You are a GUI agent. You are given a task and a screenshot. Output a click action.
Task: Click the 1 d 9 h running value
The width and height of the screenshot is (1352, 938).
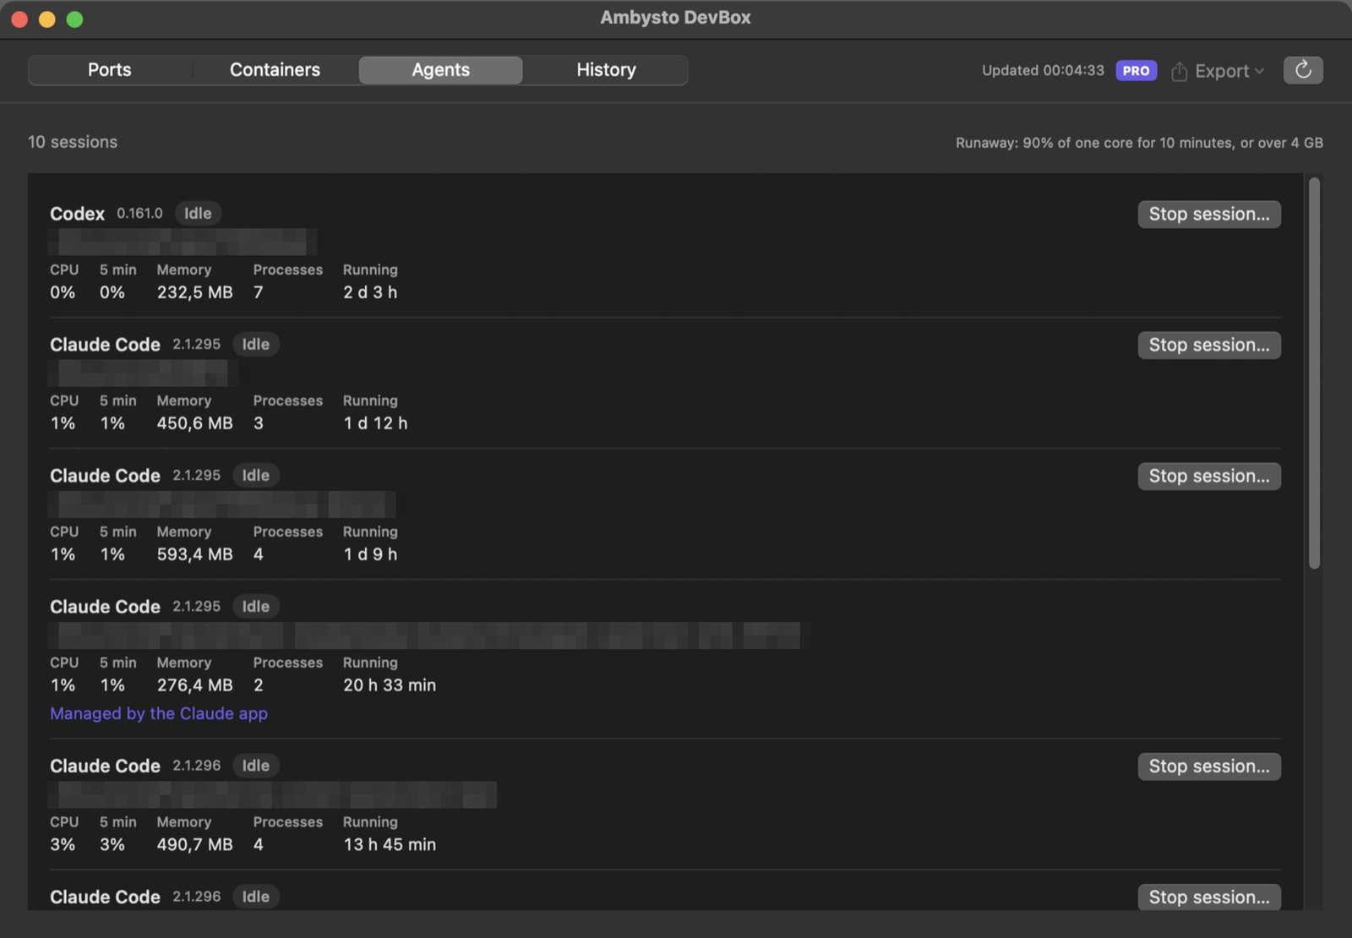[x=370, y=554]
